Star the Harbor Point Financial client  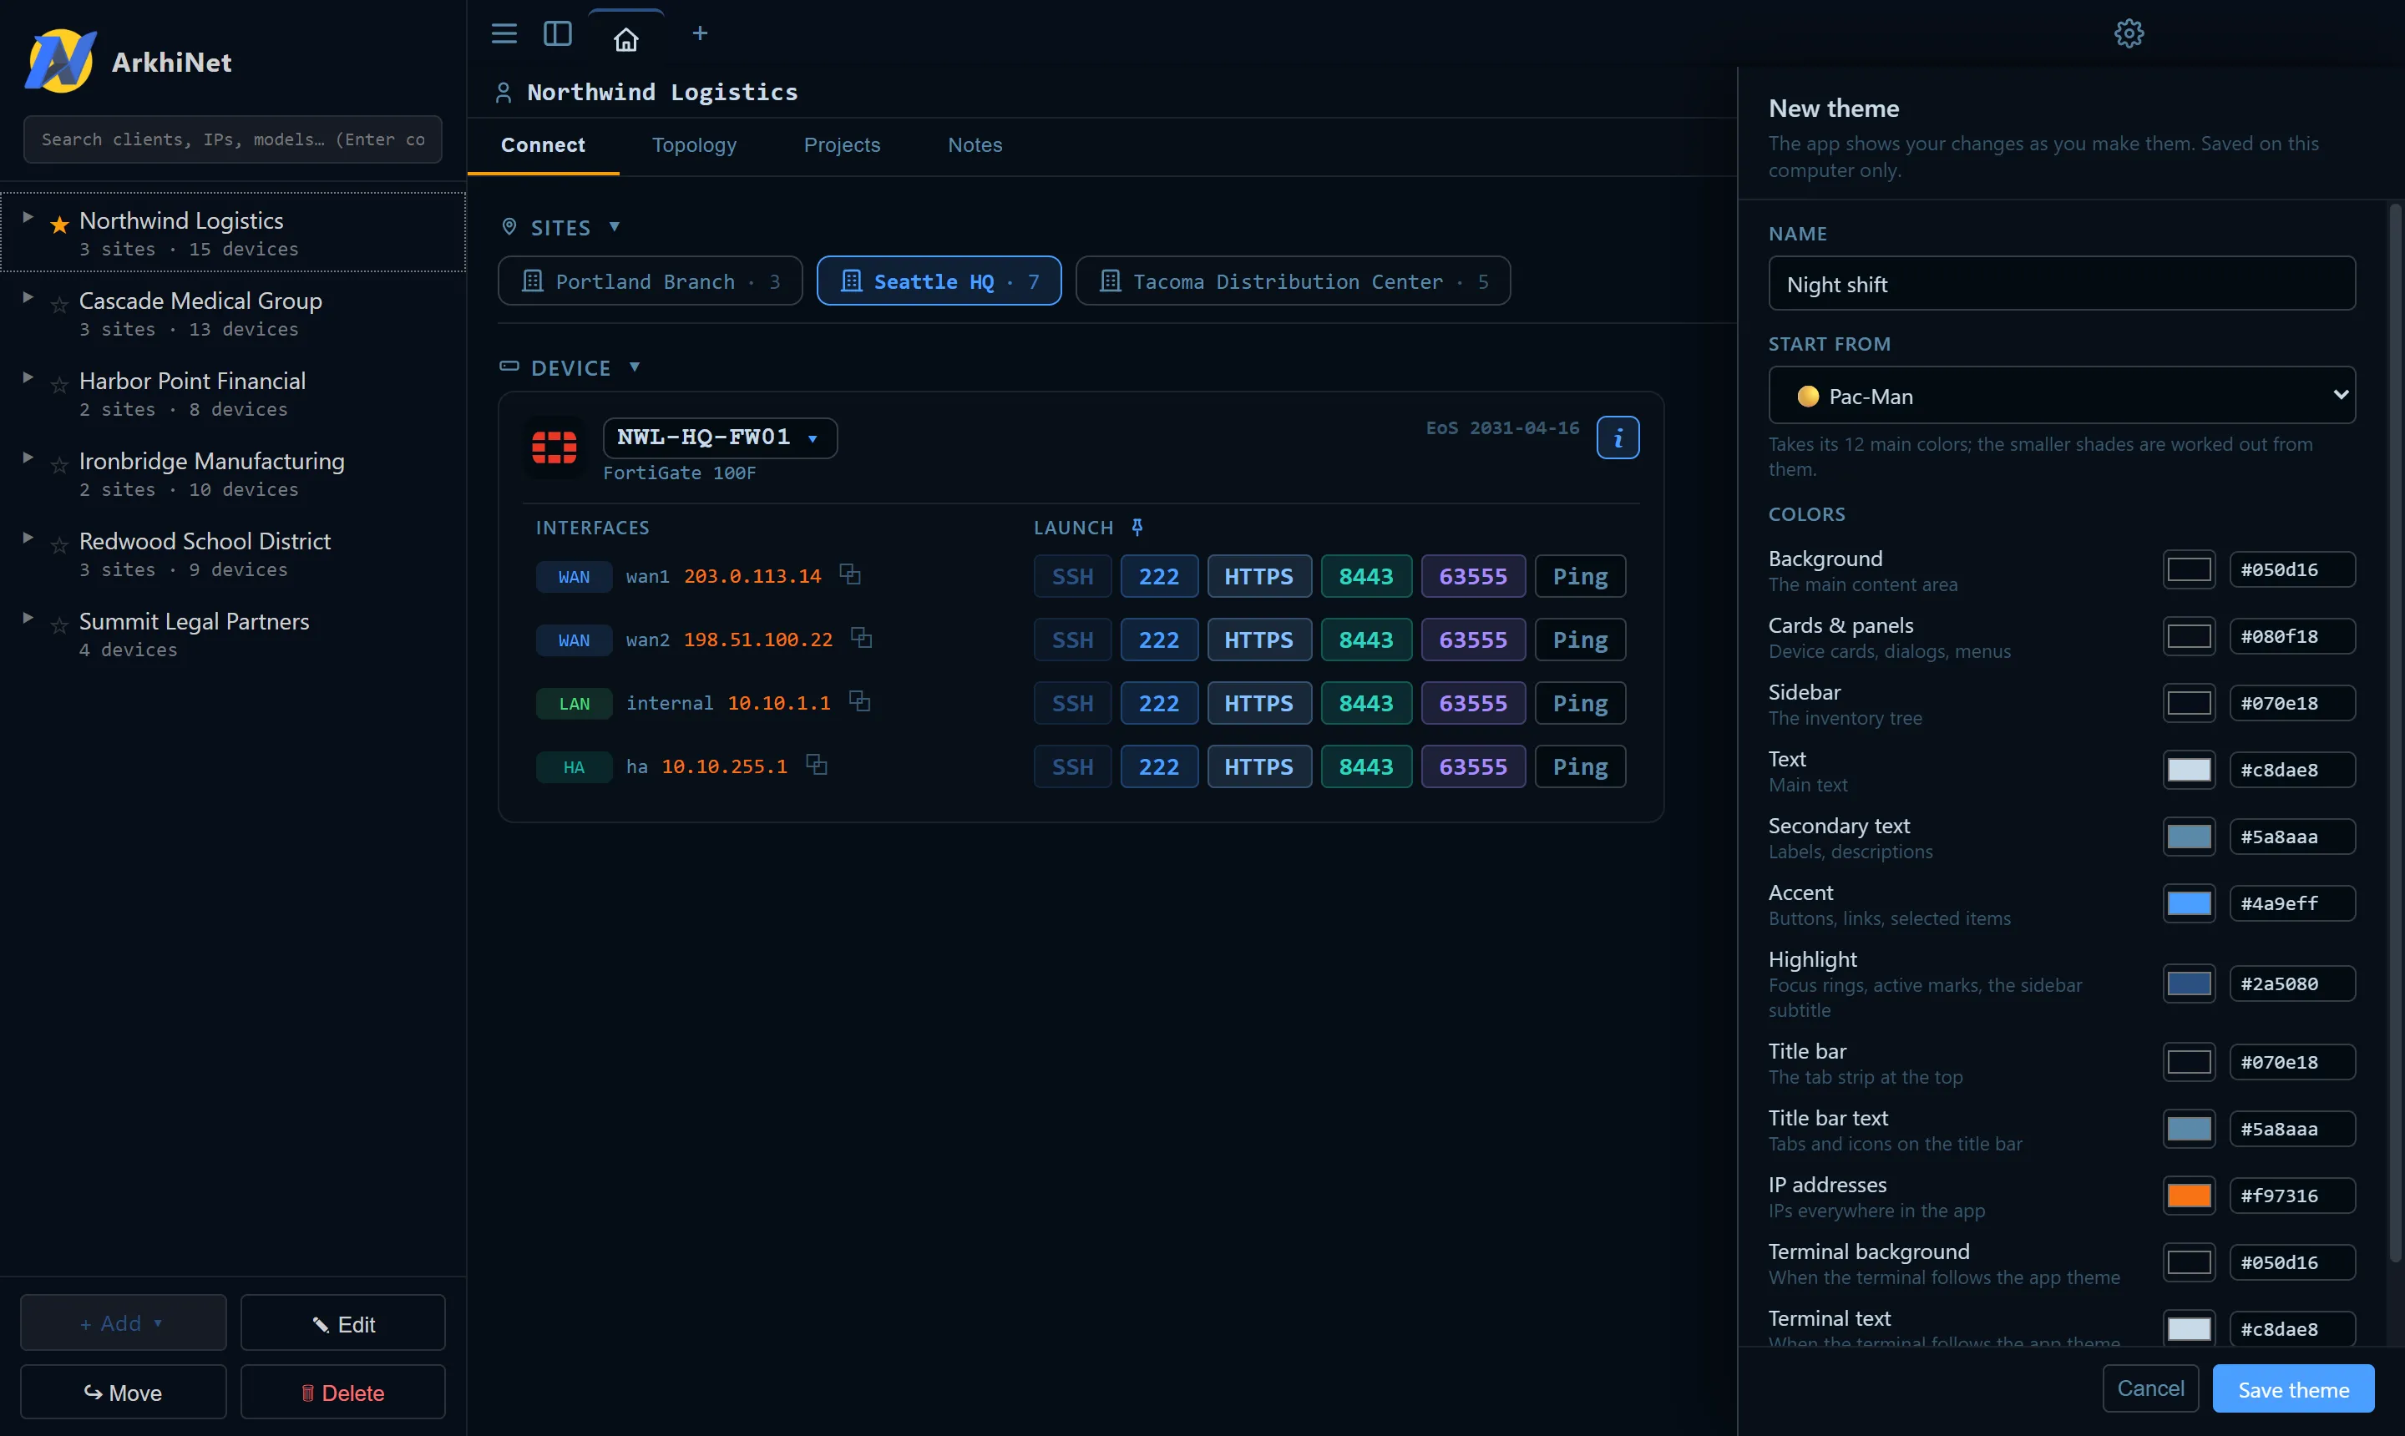[59, 385]
